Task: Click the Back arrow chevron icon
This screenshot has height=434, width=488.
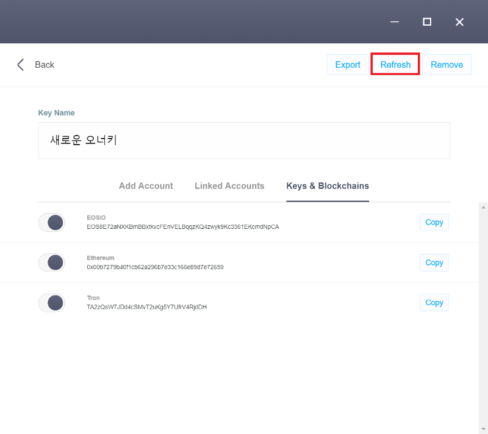Action: pos(21,65)
